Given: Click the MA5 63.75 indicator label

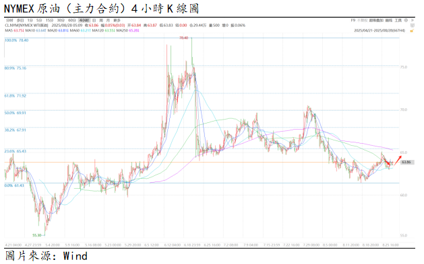Looking at the screenshot, I should tap(14, 31).
